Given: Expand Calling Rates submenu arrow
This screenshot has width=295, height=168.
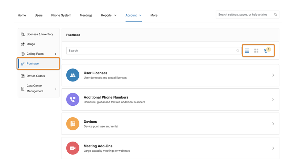Looking at the screenshot, I should pos(55,54).
